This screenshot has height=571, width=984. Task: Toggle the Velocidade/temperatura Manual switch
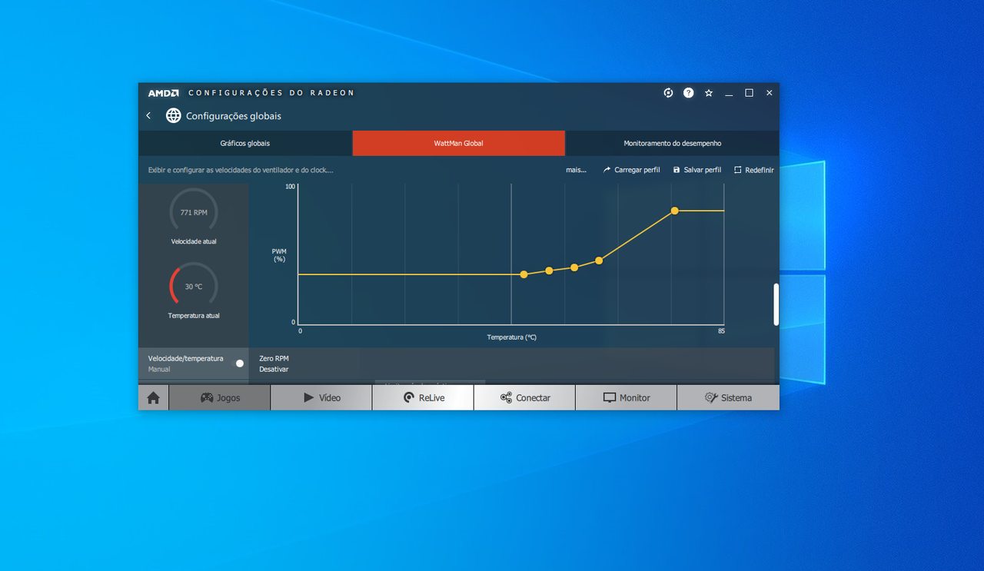point(240,364)
